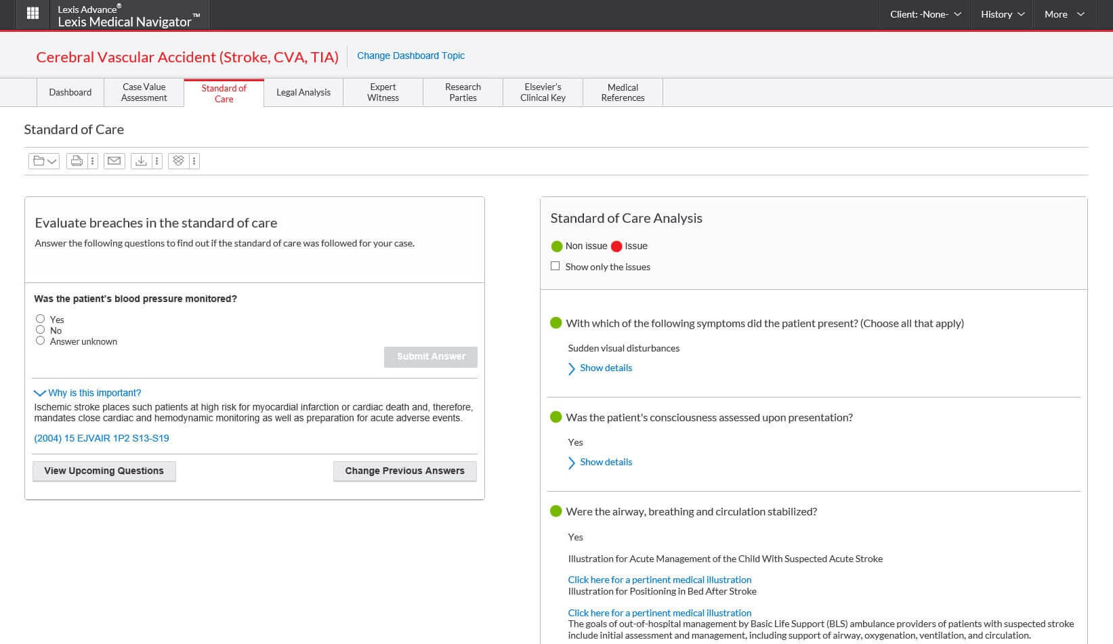Open download options three-dot menu
This screenshot has width=1113, height=644.
point(157,161)
